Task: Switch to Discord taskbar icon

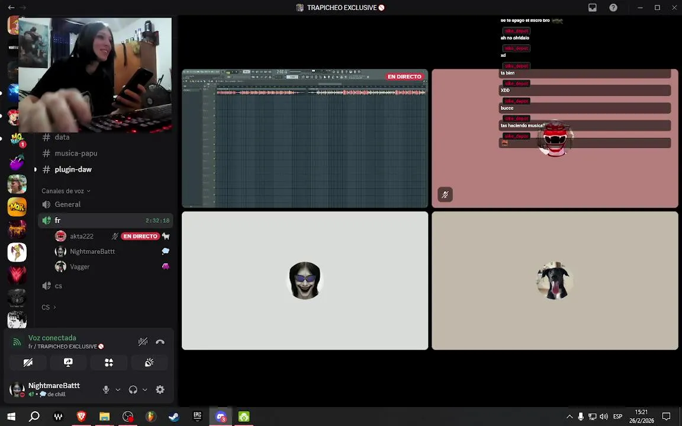Action: pos(220,417)
